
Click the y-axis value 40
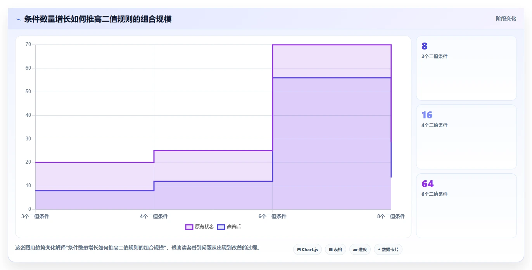tap(28, 115)
